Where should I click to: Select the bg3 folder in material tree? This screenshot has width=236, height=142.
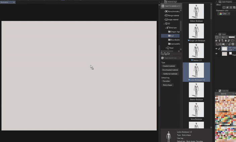pos(170,36)
